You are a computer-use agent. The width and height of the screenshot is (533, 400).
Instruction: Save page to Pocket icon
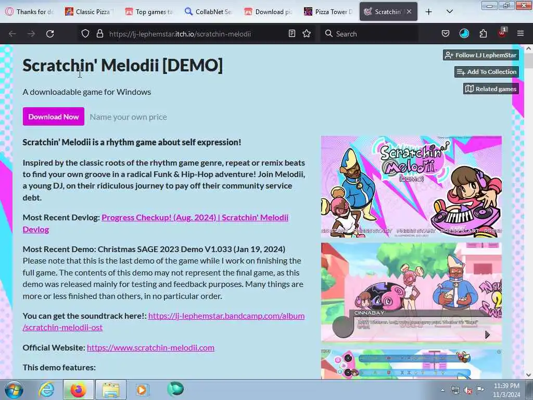pos(446,34)
